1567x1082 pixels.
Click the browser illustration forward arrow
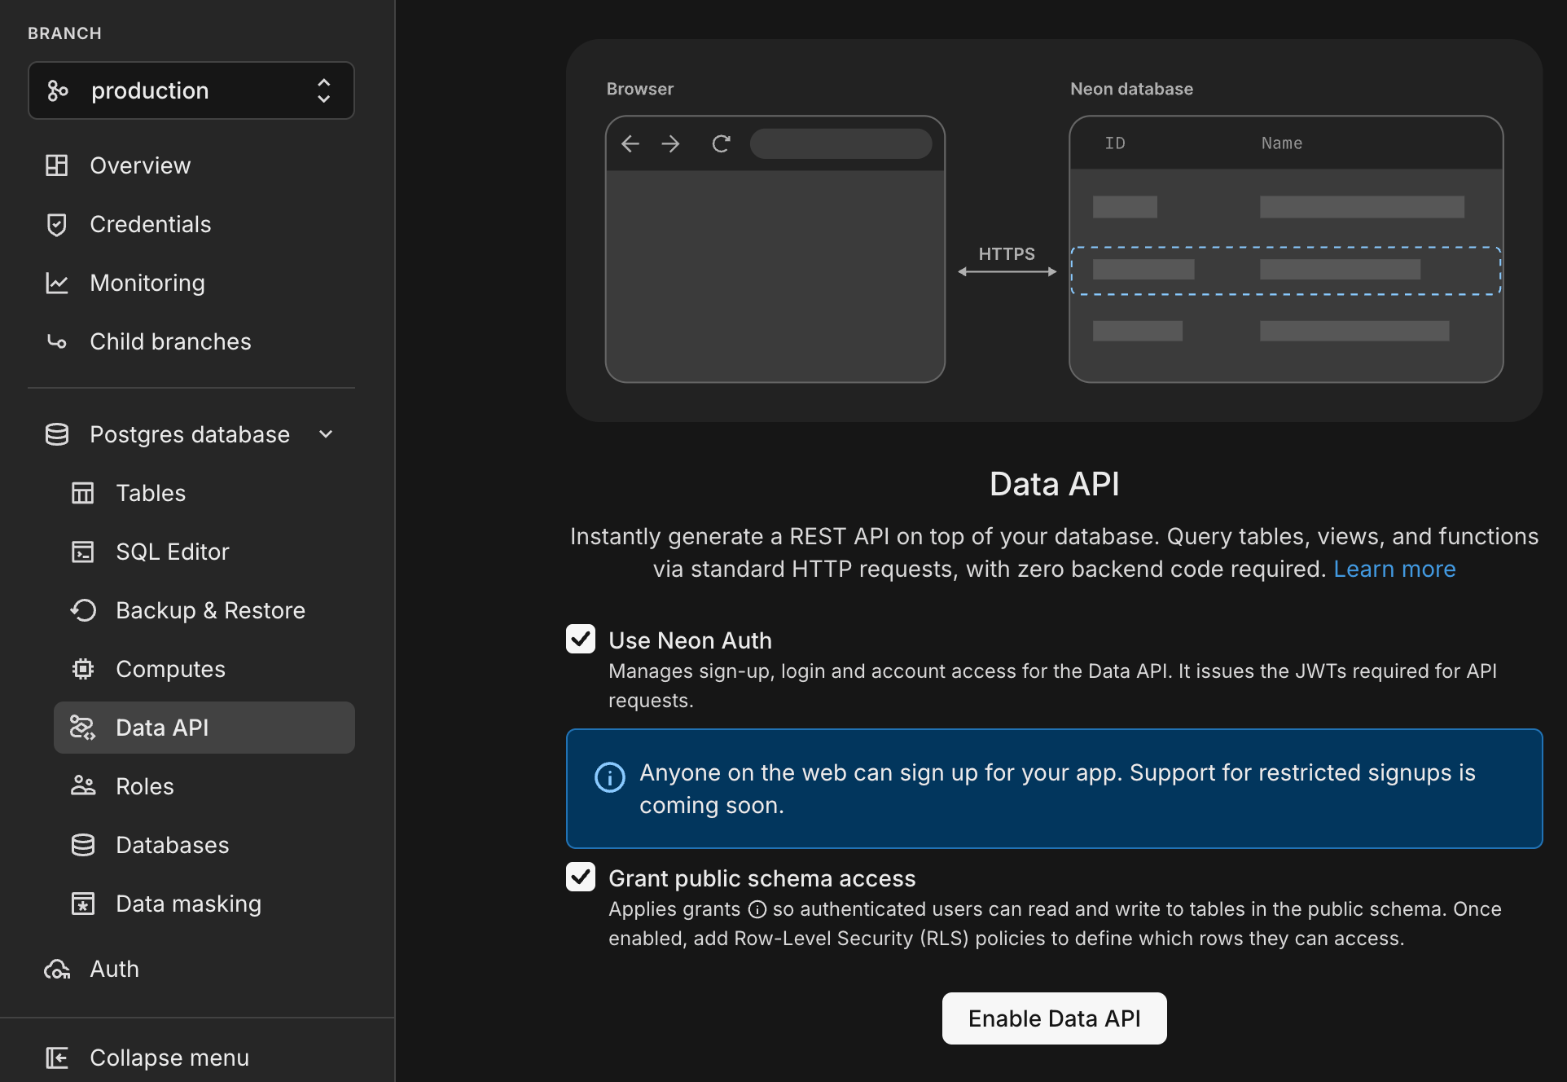coord(670,144)
